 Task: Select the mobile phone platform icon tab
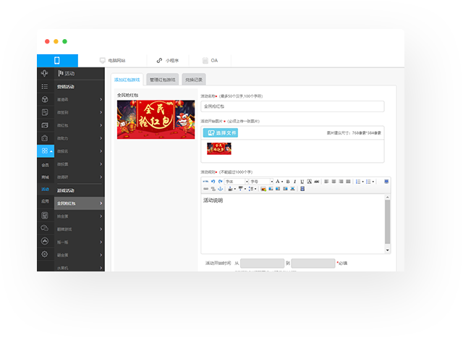57,61
